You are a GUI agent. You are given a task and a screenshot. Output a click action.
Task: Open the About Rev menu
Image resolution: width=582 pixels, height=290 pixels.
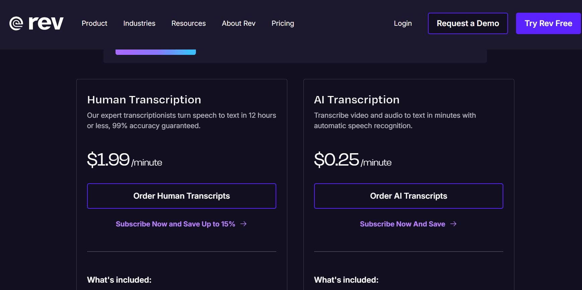(239, 23)
